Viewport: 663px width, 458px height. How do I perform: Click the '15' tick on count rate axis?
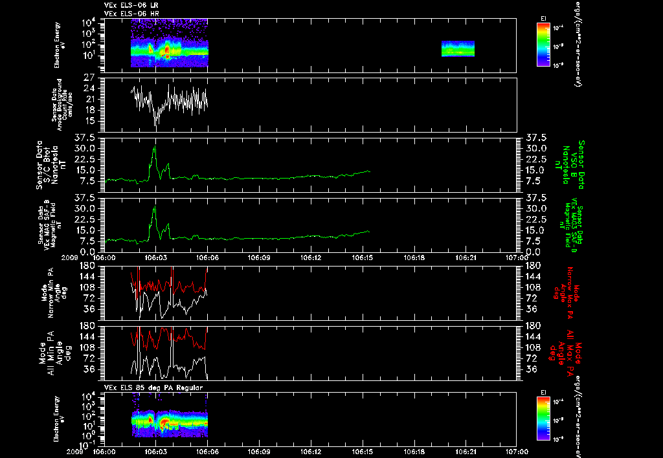coord(89,121)
